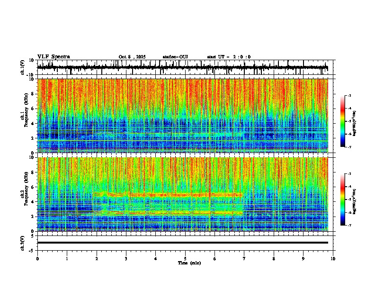Click the "ch.1(V)" waveform axis label

pyautogui.click(x=22, y=67)
